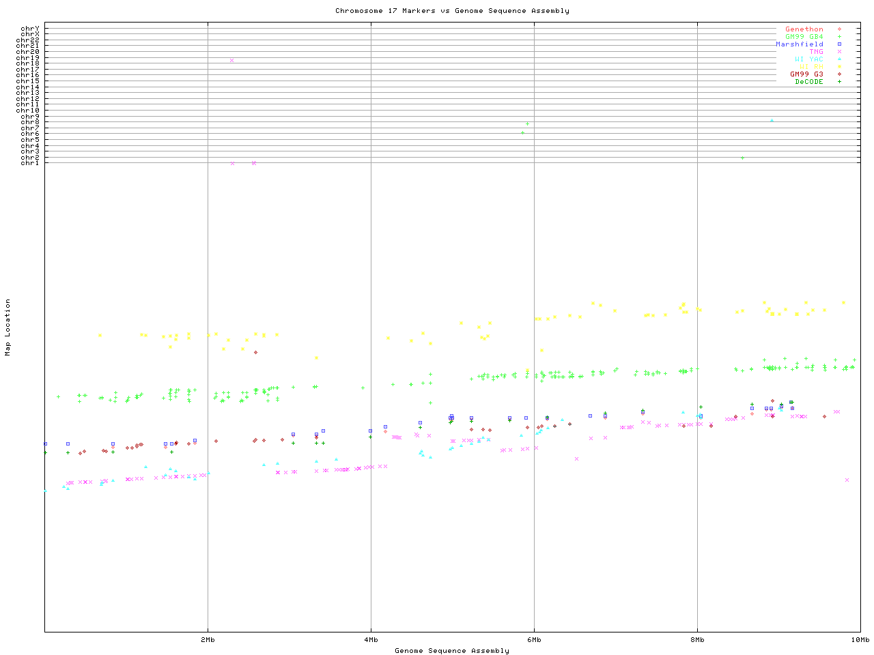Click the 10Mb x-axis tick label

[860, 640]
